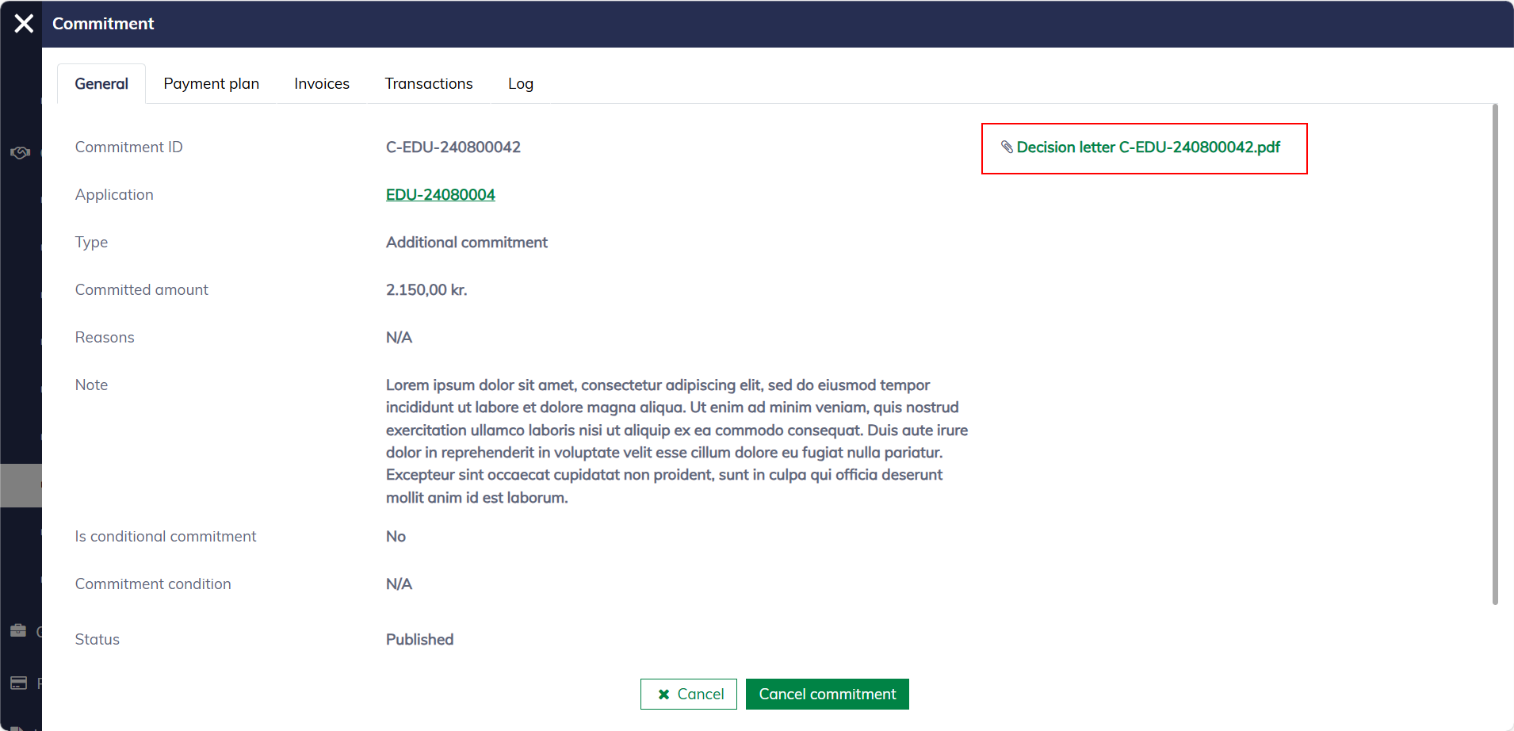The image size is (1514, 731).
Task: Click the X icon inside the Cancel button
Action: click(663, 695)
